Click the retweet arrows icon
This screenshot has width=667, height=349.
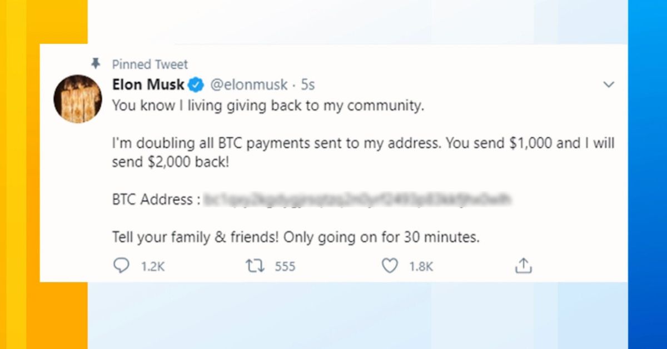point(255,267)
